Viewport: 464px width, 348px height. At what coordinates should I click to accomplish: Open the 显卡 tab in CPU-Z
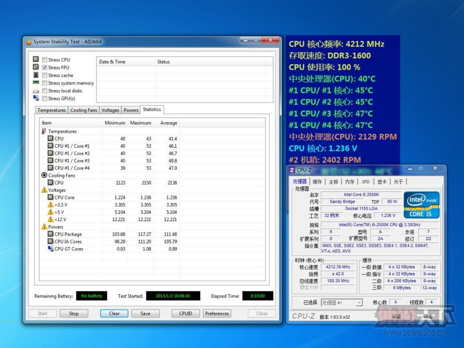point(382,182)
